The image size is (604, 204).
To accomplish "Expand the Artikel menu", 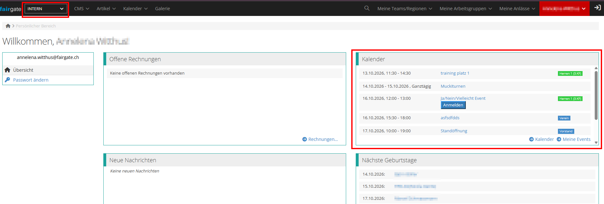I will click(x=106, y=9).
